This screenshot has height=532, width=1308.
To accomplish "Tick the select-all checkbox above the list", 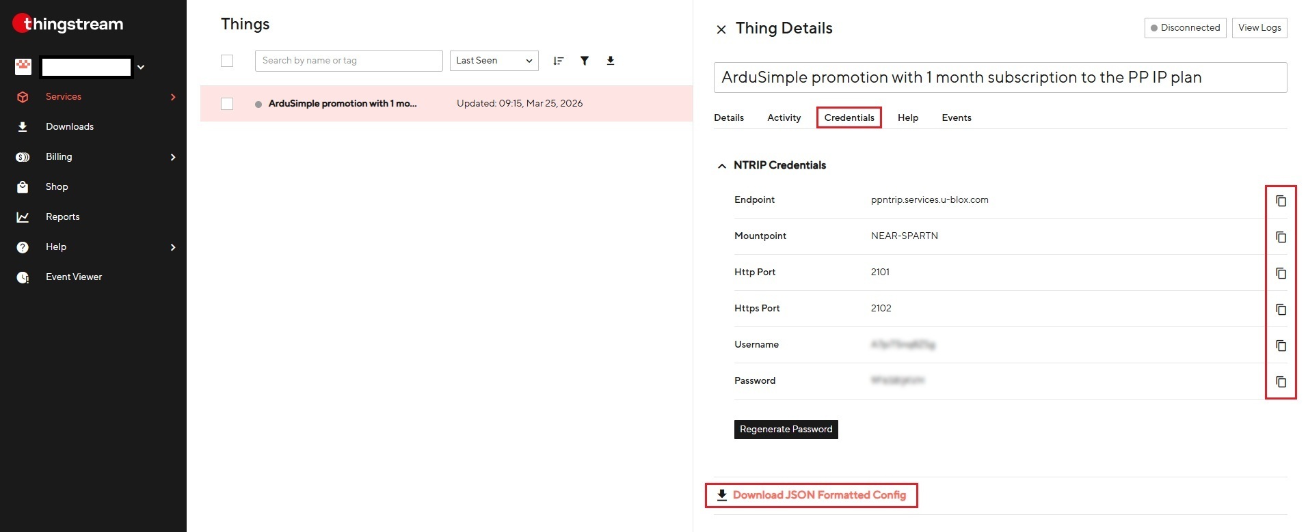I will pos(227,61).
